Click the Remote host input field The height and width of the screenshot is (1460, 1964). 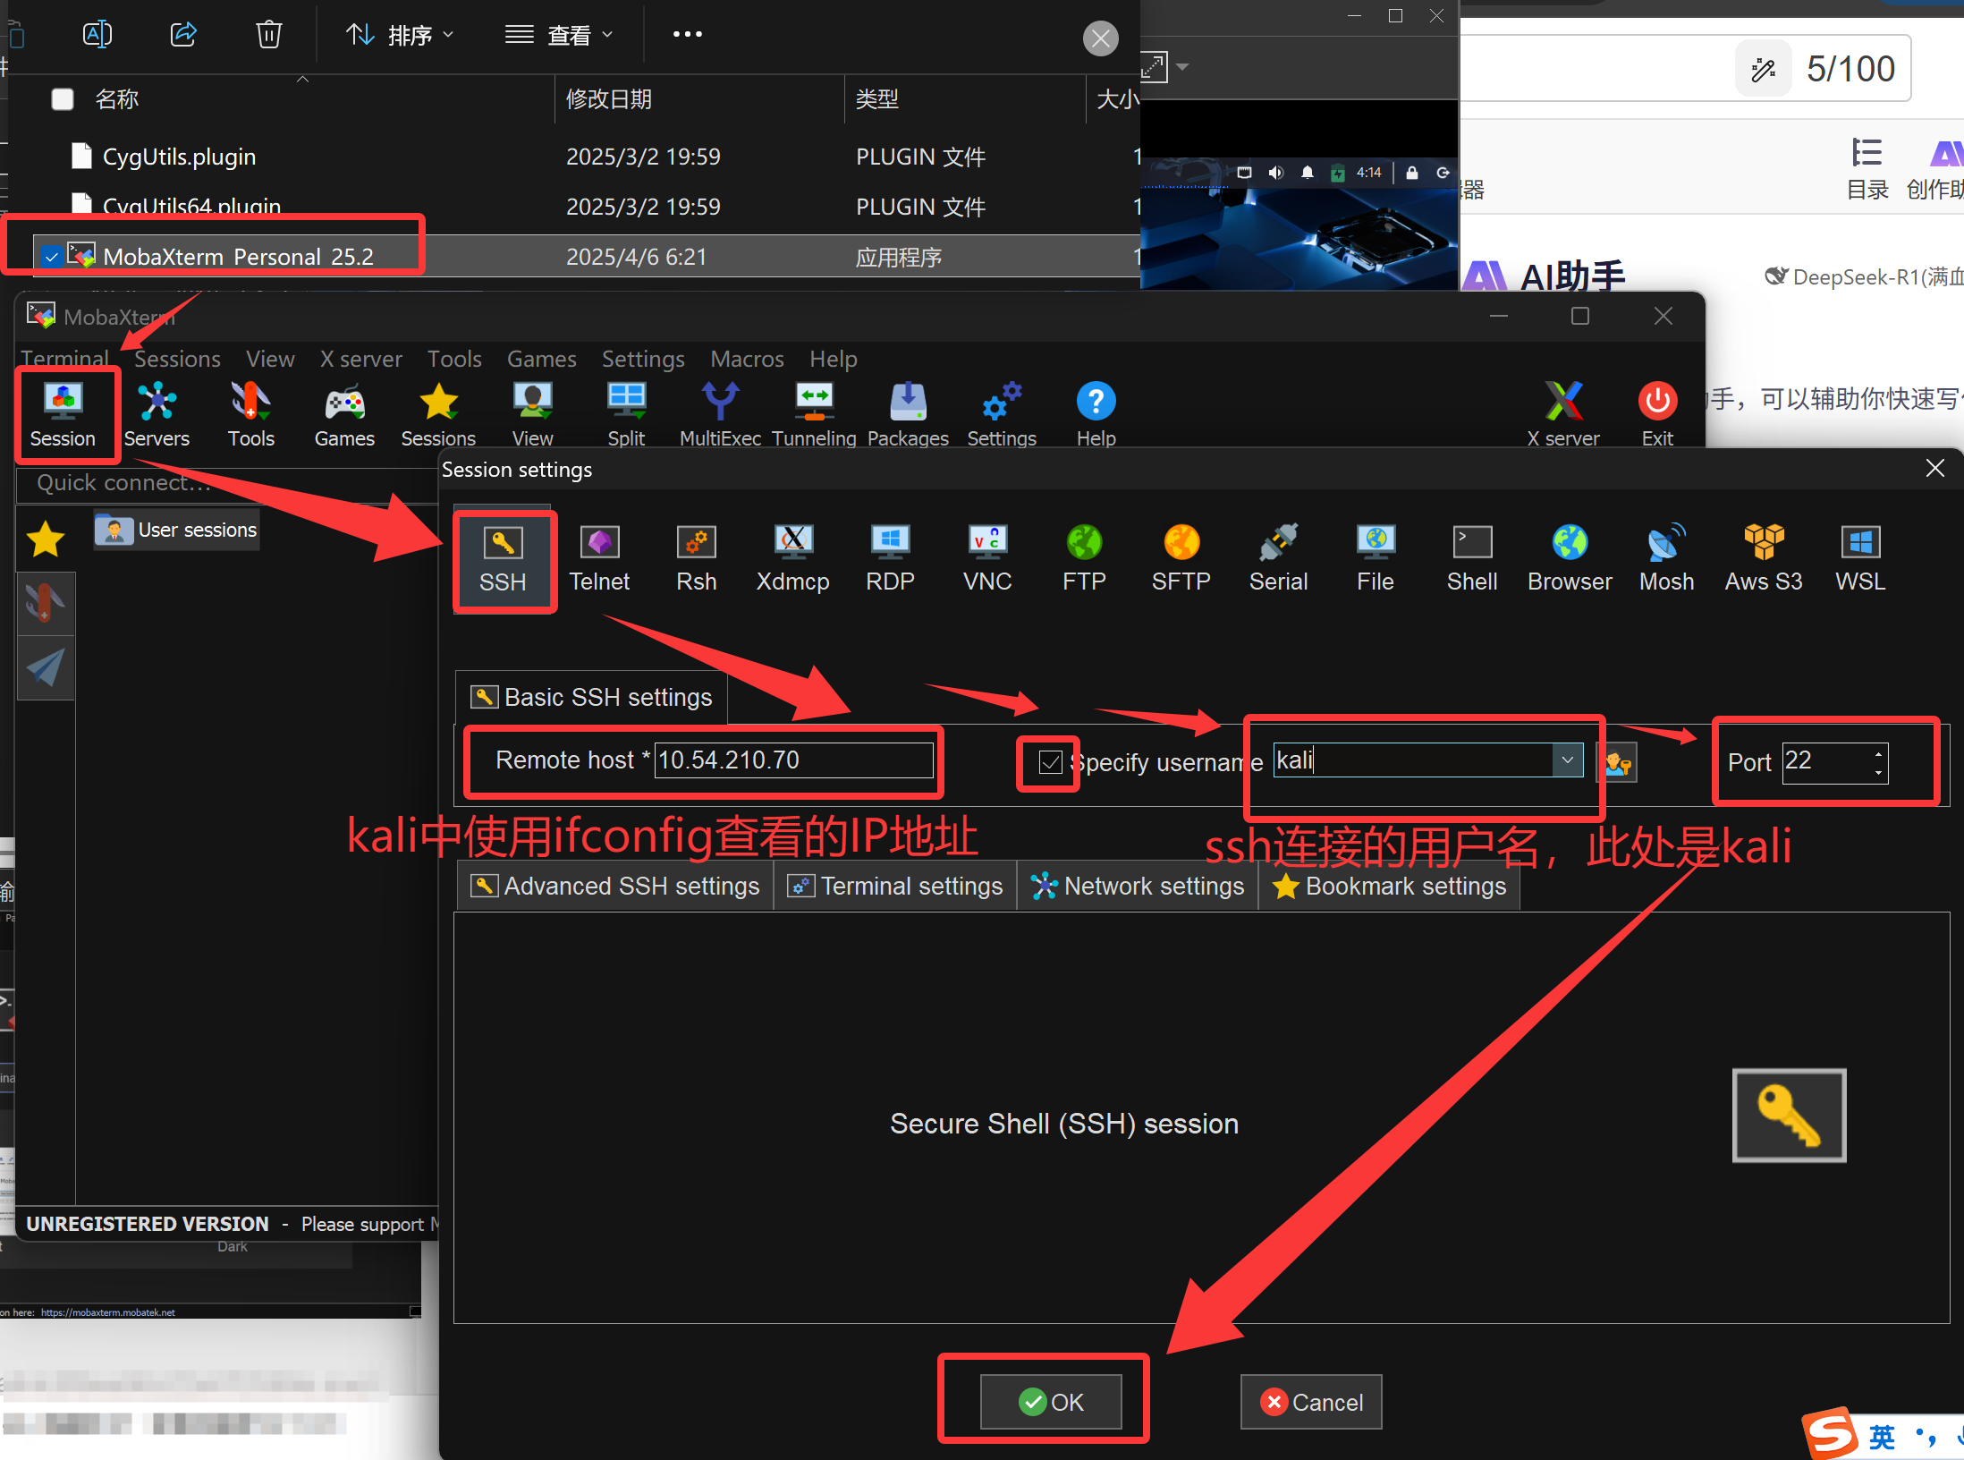coord(793,760)
